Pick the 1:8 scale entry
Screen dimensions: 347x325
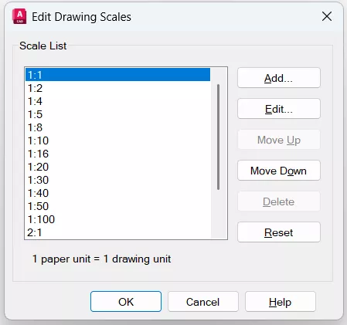coord(117,127)
